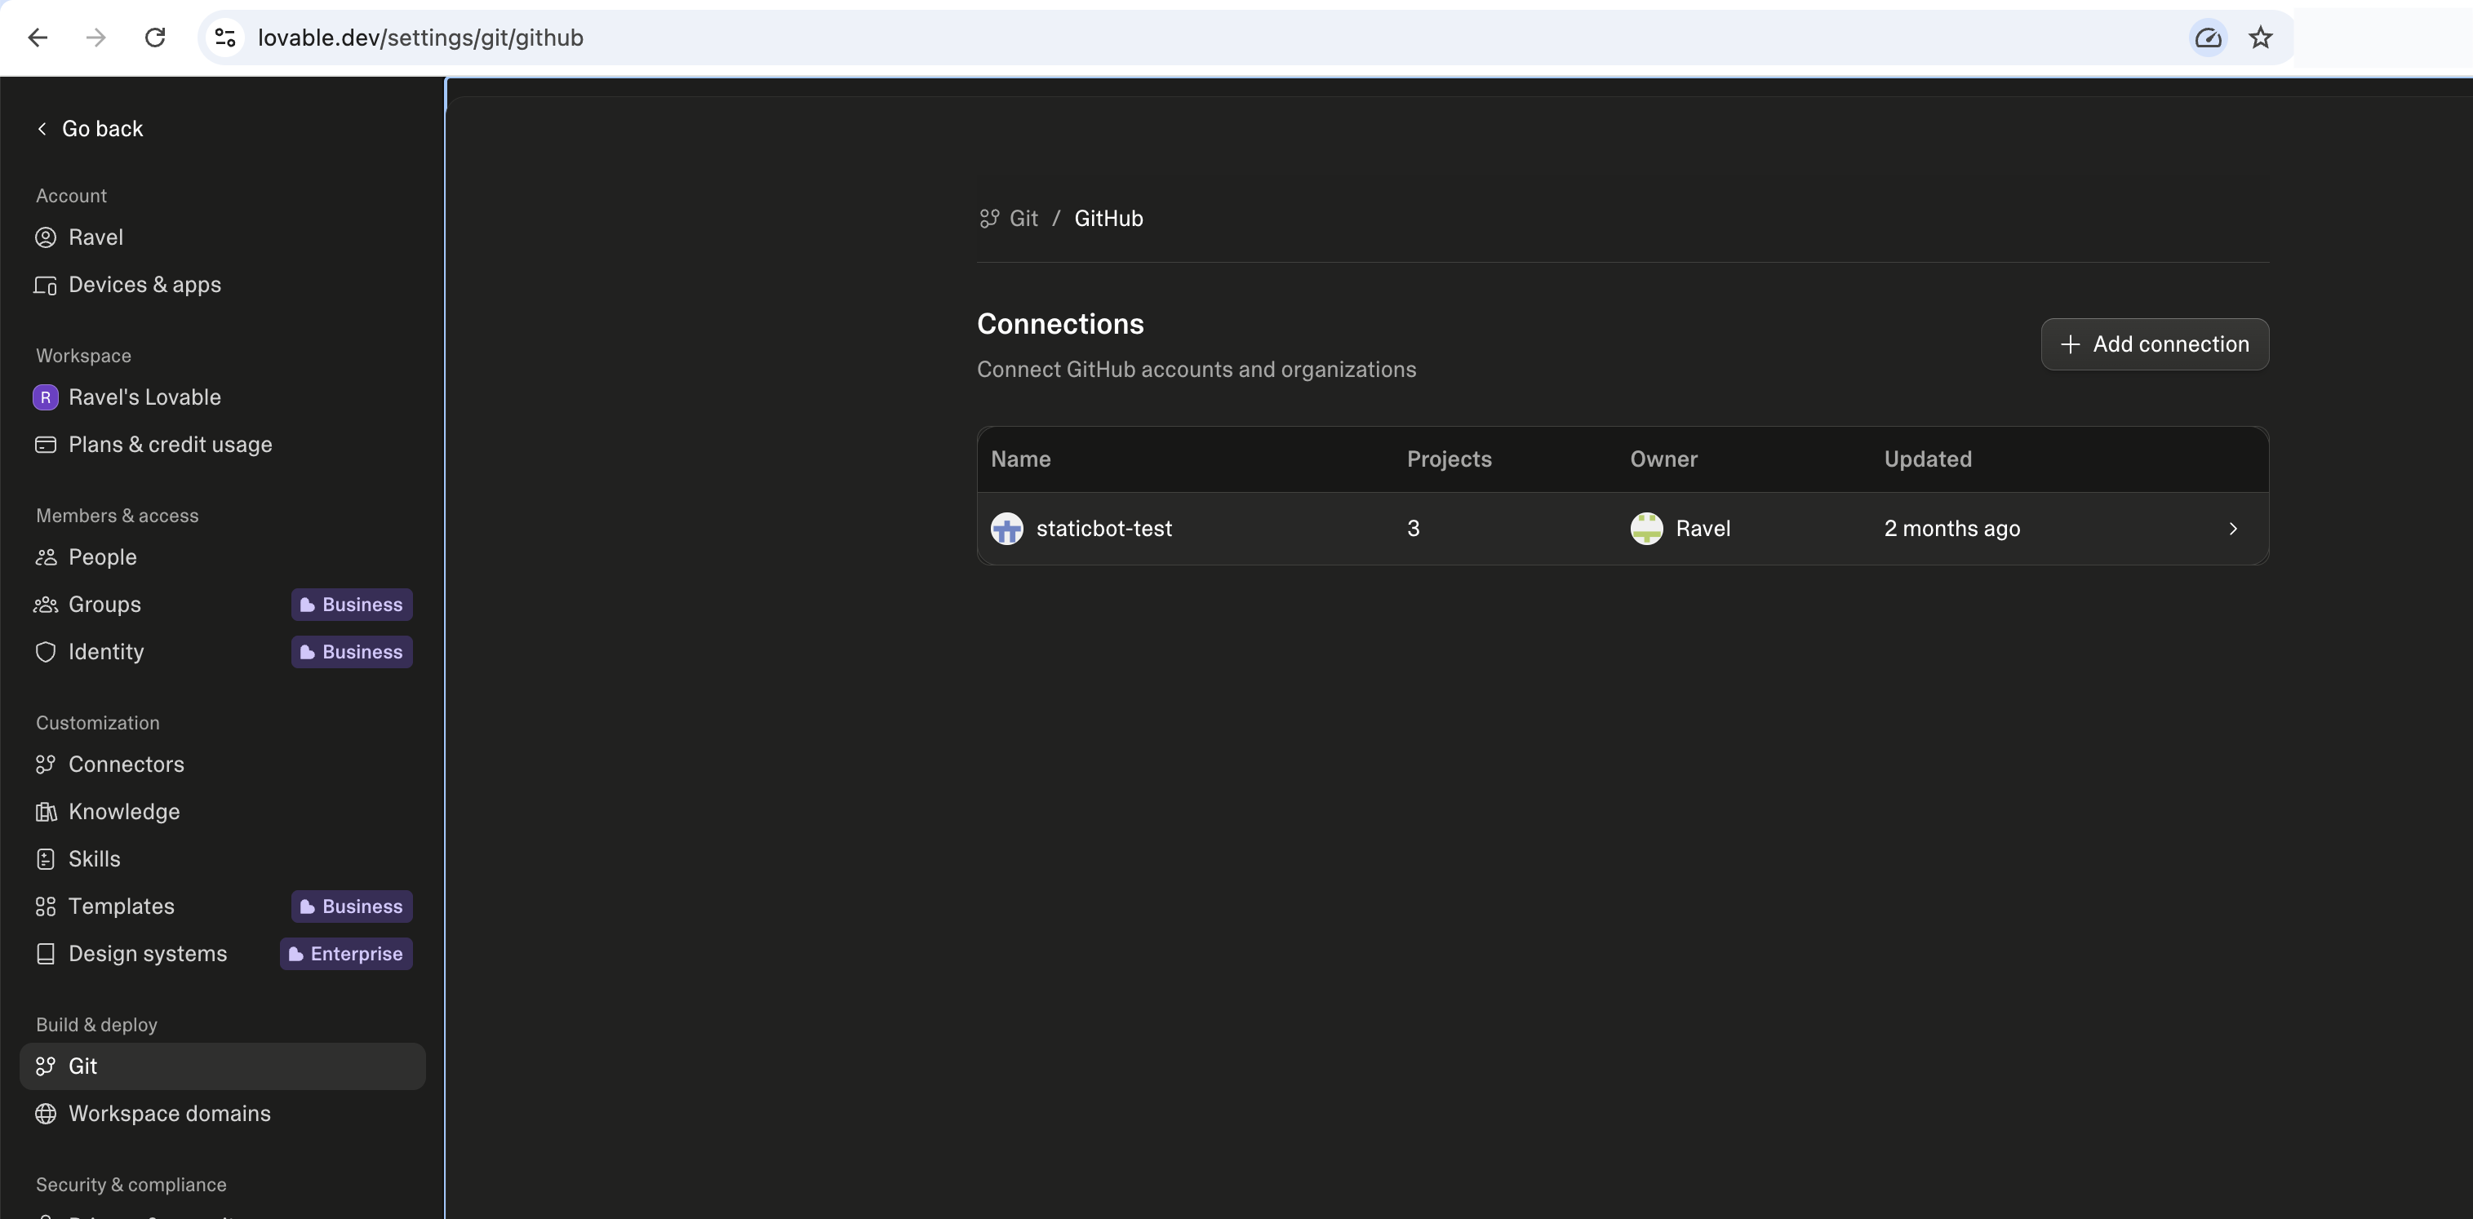
Task: Click the Owner column header
Action: pos(1663,459)
